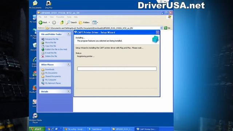Image resolution: width=233 pixels, height=131 pixels.
Task: Click the Forward arrow icon
Action: click(54, 23)
